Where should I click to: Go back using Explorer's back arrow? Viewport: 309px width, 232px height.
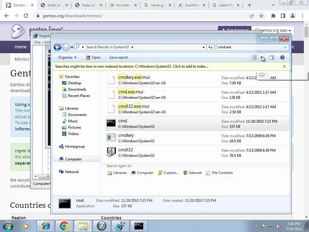click(x=57, y=47)
